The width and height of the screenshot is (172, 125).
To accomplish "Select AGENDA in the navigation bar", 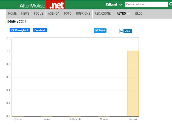I will (54, 14).
